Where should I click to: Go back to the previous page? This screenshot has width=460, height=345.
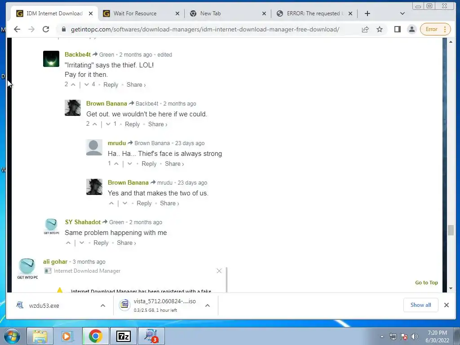(x=17, y=29)
